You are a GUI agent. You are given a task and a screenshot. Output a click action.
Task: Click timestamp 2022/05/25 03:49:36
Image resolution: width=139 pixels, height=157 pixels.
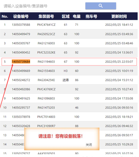tap(119, 34)
